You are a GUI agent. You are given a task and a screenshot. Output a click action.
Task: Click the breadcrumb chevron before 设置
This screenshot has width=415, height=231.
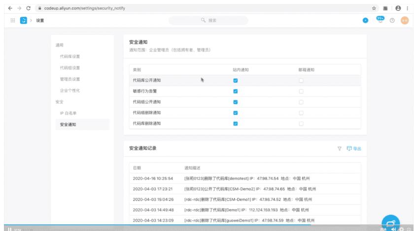click(31, 20)
